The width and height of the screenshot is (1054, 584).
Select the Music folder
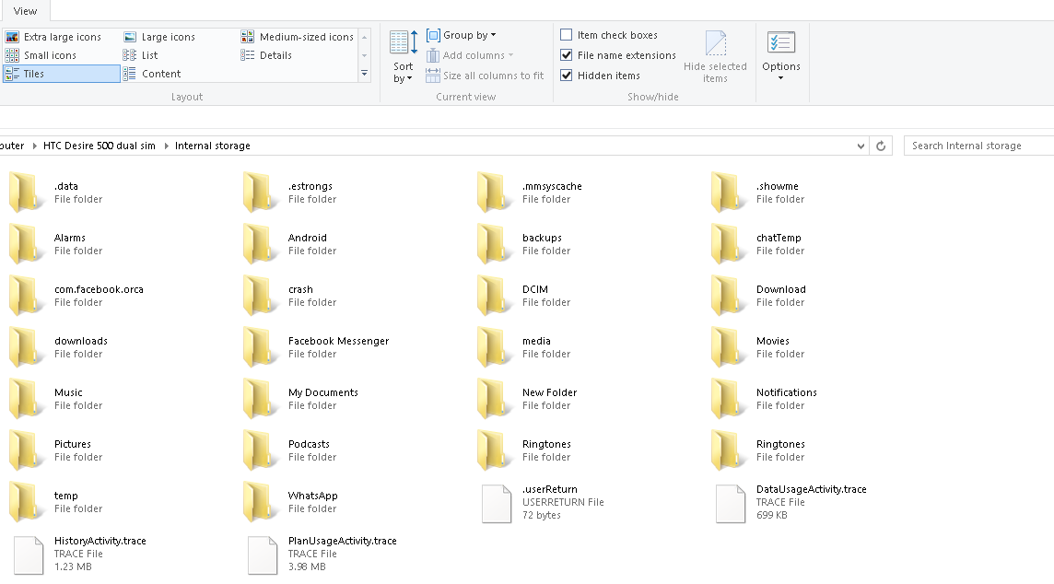coord(57,399)
